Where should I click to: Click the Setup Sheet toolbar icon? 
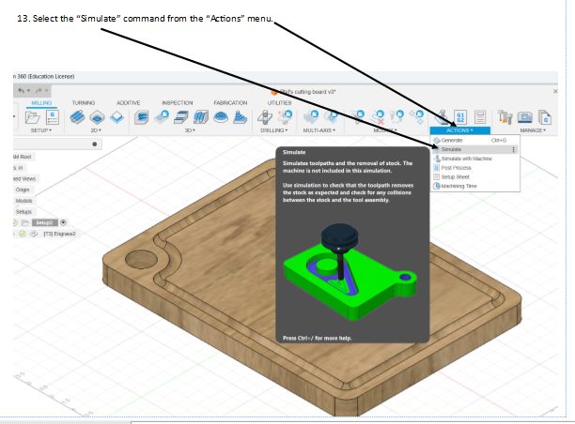(x=480, y=117)
